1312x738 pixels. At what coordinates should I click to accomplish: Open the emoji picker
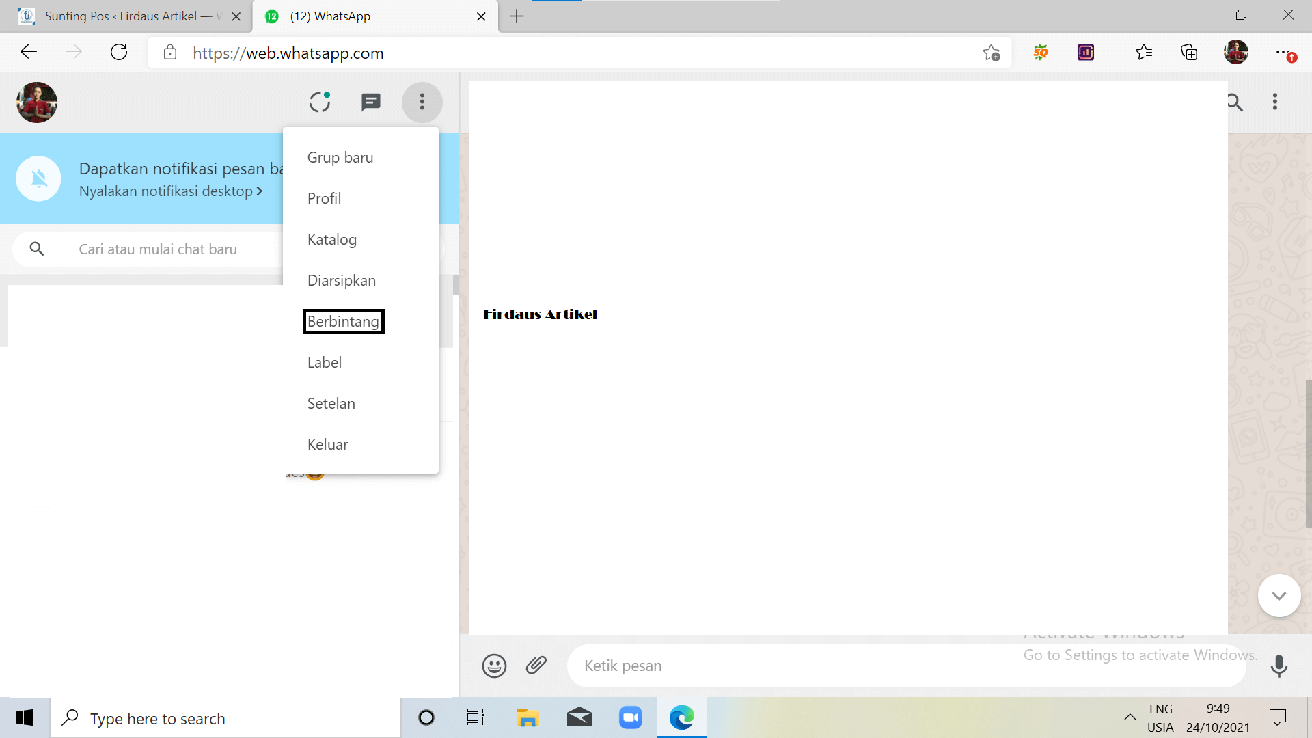point(494,666)
